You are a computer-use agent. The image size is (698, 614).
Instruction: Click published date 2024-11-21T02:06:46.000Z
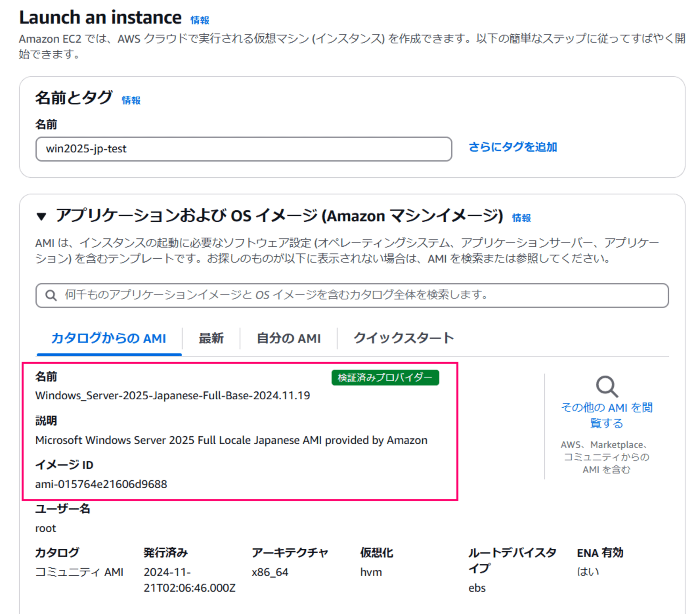coord(190,580)
